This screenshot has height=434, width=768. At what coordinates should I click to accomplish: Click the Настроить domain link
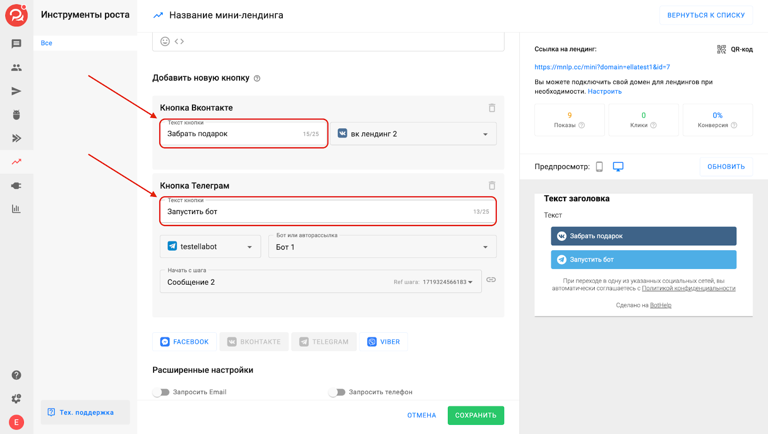pyautogui.click(x=604, y=92)
